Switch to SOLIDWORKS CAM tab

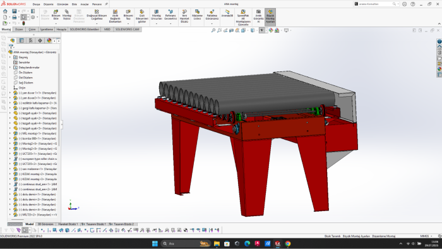[127, 29]
